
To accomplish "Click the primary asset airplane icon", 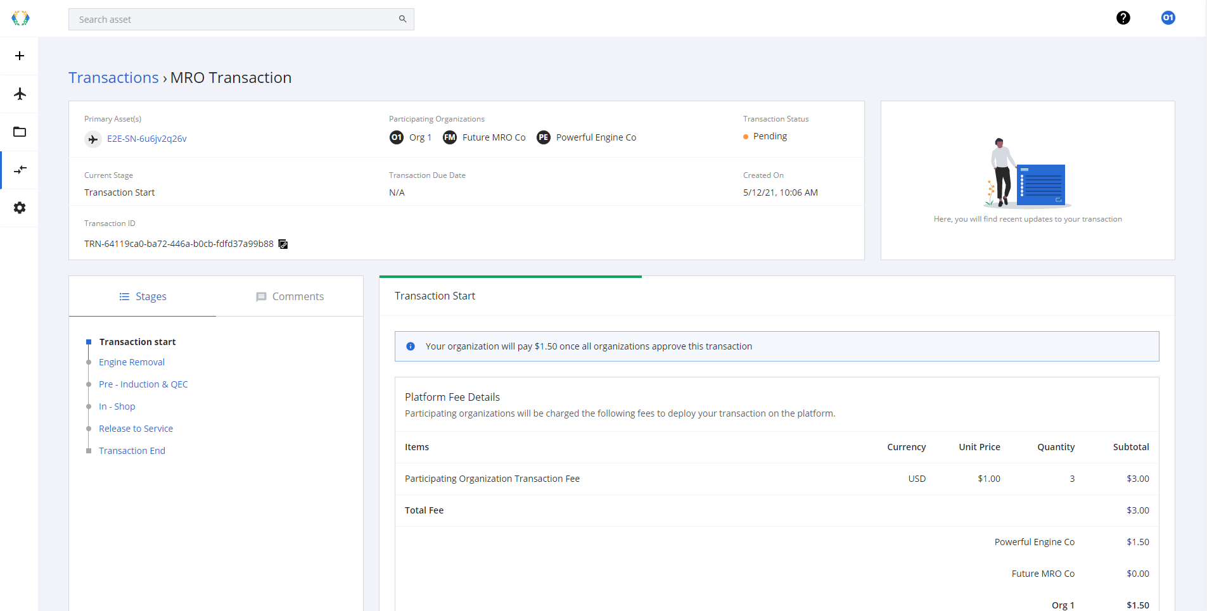I will pyautogui.click(x=93, y=139).
